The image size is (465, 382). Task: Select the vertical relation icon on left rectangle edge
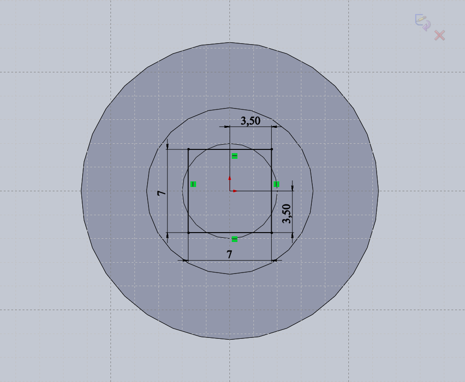193,184
